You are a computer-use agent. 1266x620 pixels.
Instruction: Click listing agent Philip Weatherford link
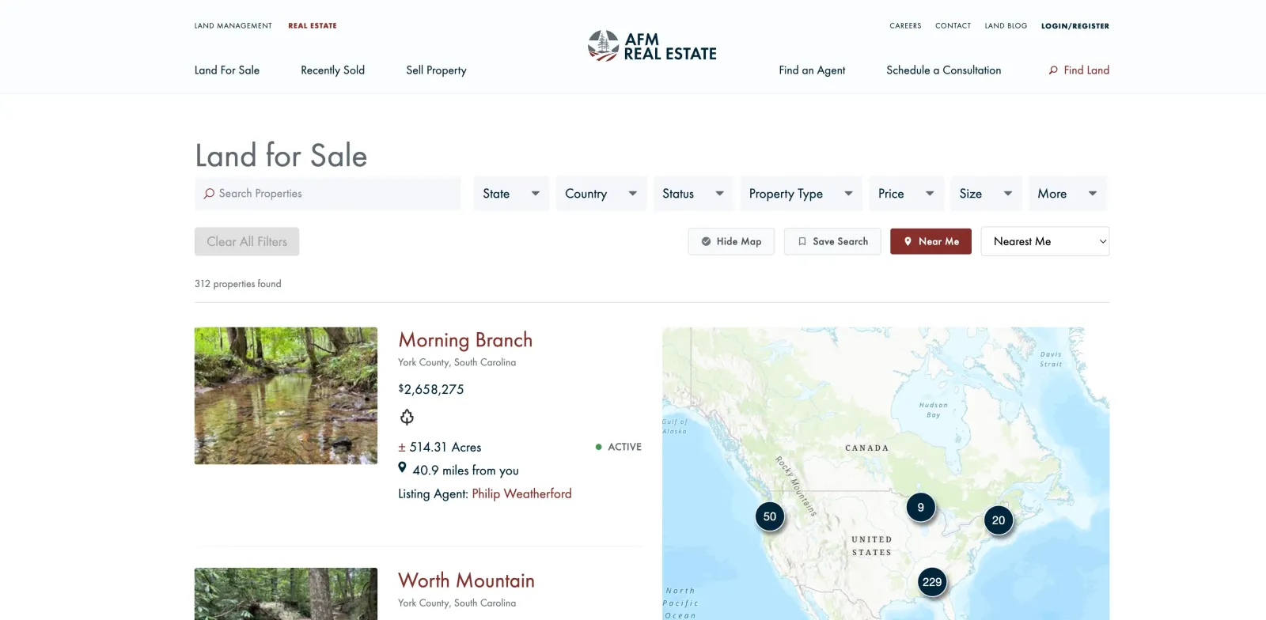tap(521, 493)
